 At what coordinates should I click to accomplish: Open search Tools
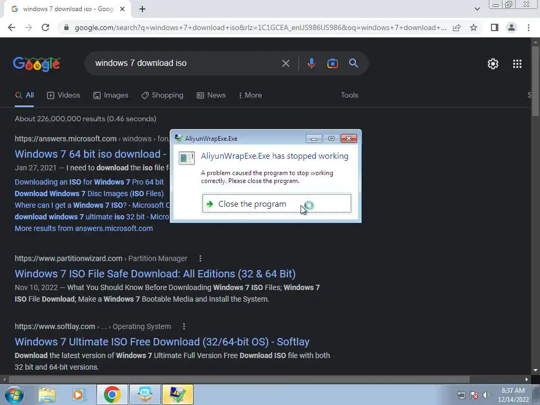pyautogui.click(x=349, y=95)
